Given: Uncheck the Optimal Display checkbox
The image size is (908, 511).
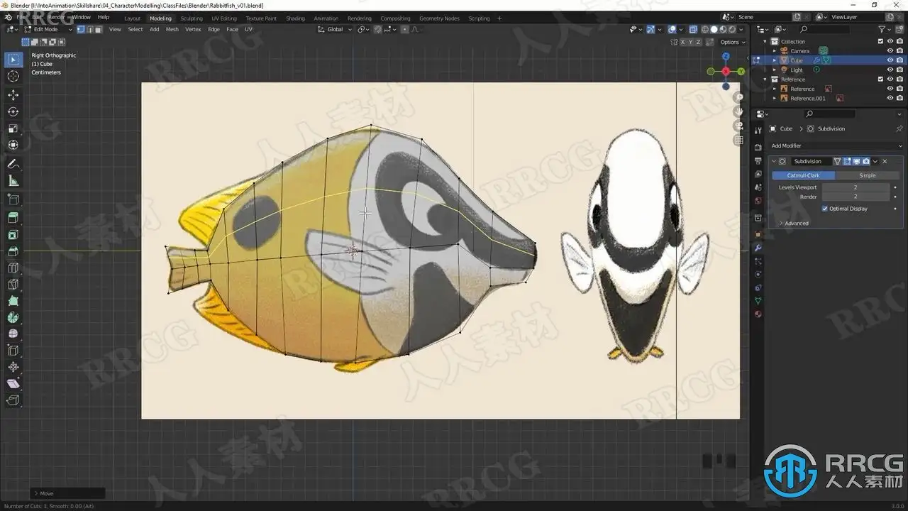Looking at the screenshot, I should click(824, 209).
